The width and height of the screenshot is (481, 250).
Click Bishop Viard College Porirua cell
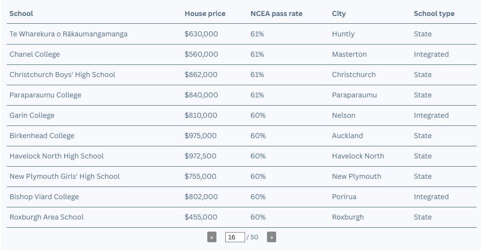tap(344, 197)
